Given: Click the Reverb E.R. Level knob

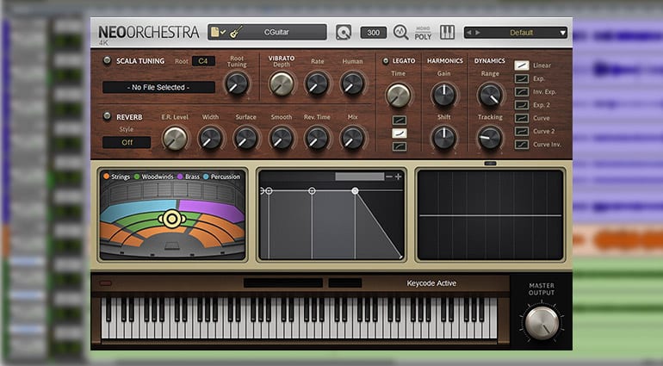Looking at the screenshot, I should [x=175, y=139].
